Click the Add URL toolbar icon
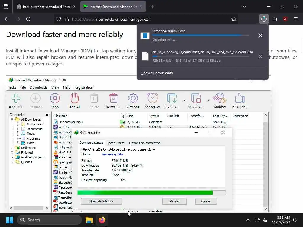303x227 pixels. click(16, 98)
